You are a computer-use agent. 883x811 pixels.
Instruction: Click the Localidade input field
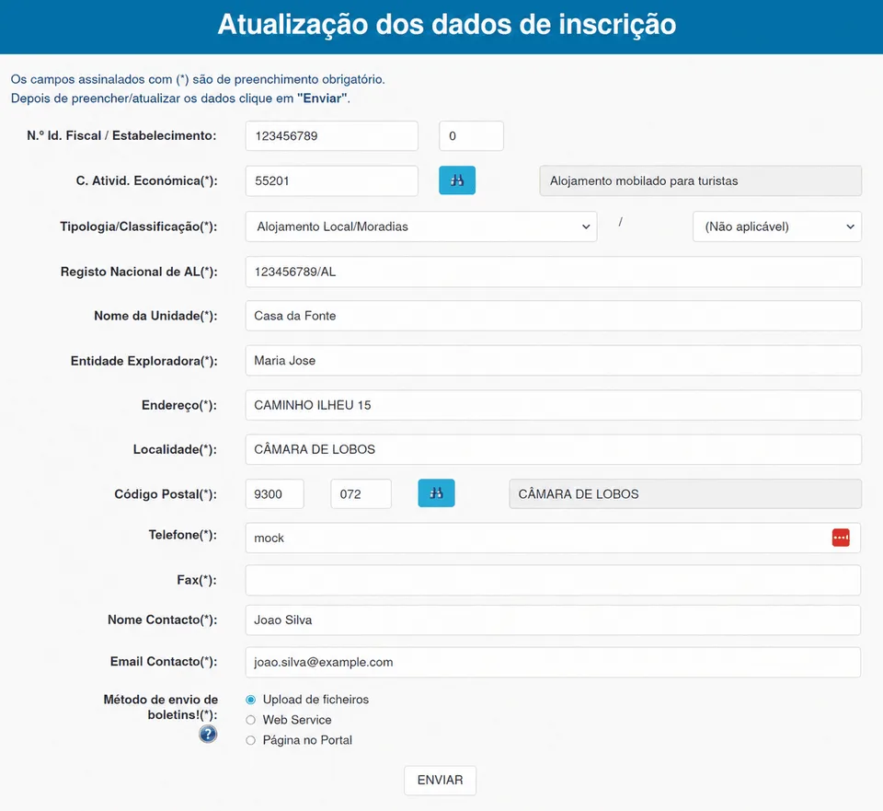pos(554,449)
